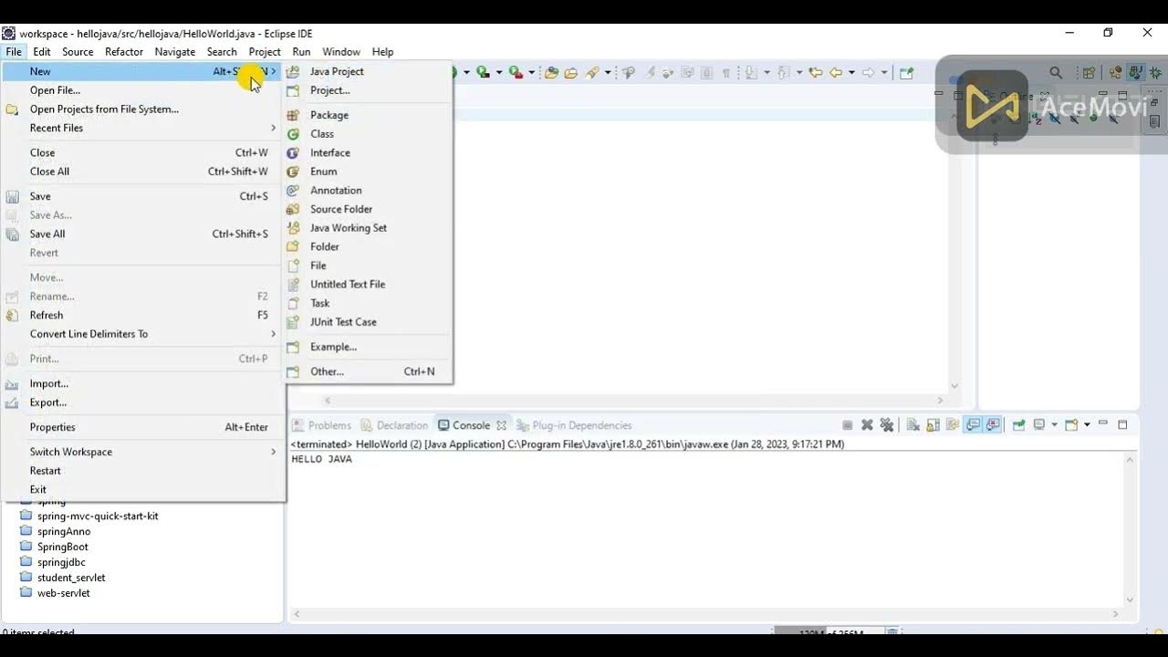The image size is (1168, 657).
Task: Click Save All in File menu
Action: [x=144, y=234]
